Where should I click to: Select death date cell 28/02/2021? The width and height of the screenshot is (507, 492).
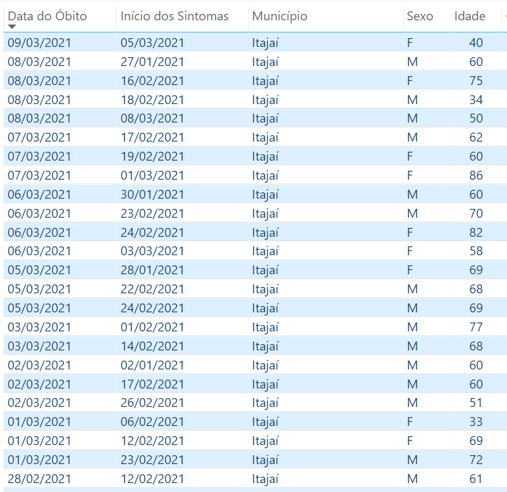(39, 479)
